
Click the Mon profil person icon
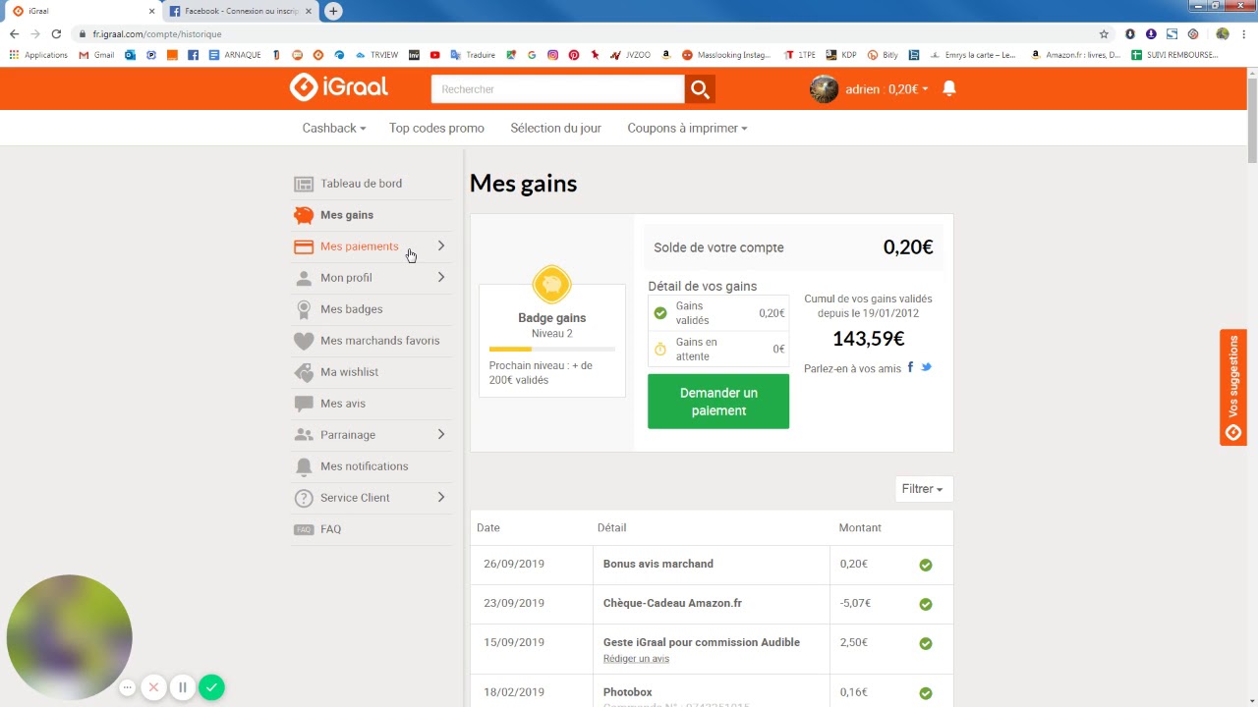304,278
